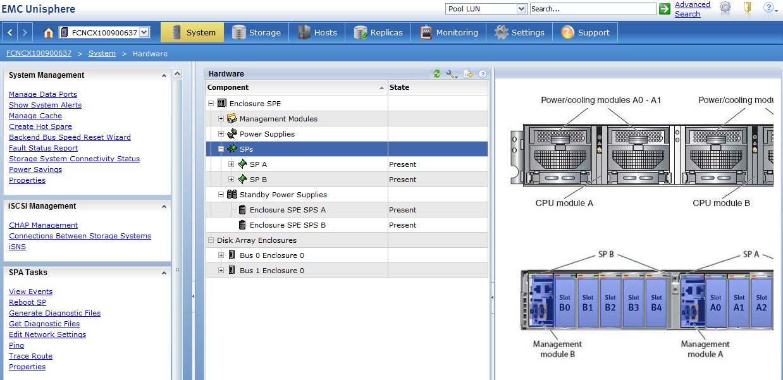Open the wrench tools menu in Hardware panel
The width and height of the screenshot is (783, 380).
[452, 74]
